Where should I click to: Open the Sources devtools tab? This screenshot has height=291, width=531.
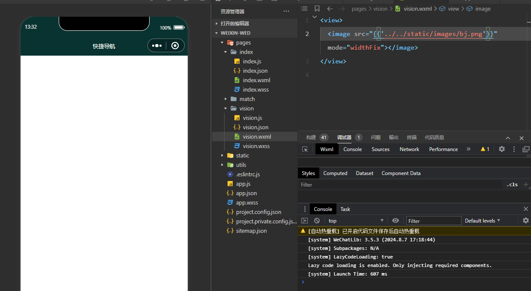tap(381, 149)
